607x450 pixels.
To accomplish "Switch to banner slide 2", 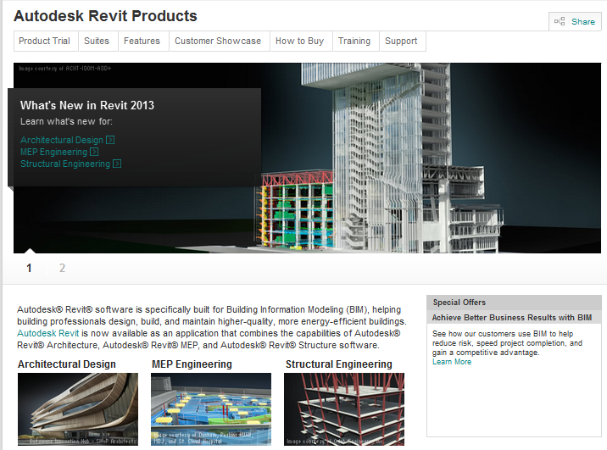I will point(62,268).
